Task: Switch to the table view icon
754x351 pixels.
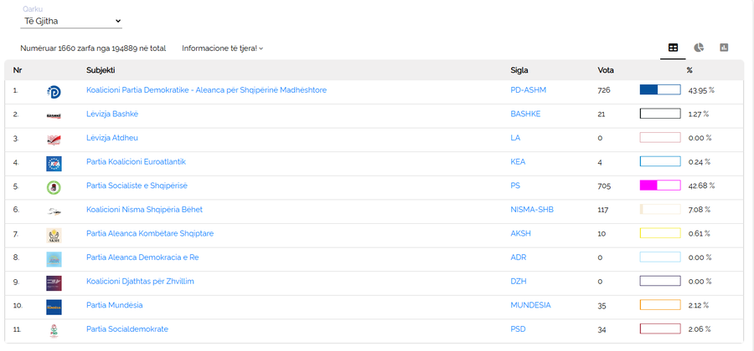Action: click(x=673, y=48)
